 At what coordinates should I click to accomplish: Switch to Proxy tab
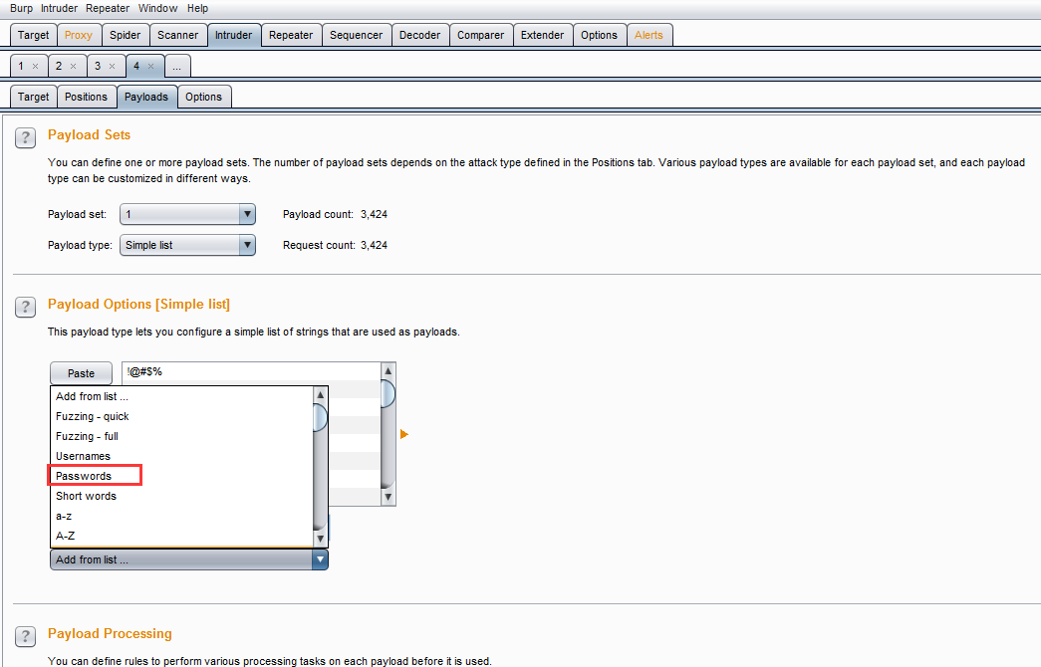[79, 35]
